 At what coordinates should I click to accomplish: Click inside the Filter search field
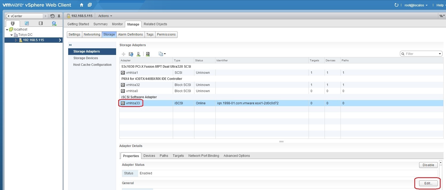(421, 54)
